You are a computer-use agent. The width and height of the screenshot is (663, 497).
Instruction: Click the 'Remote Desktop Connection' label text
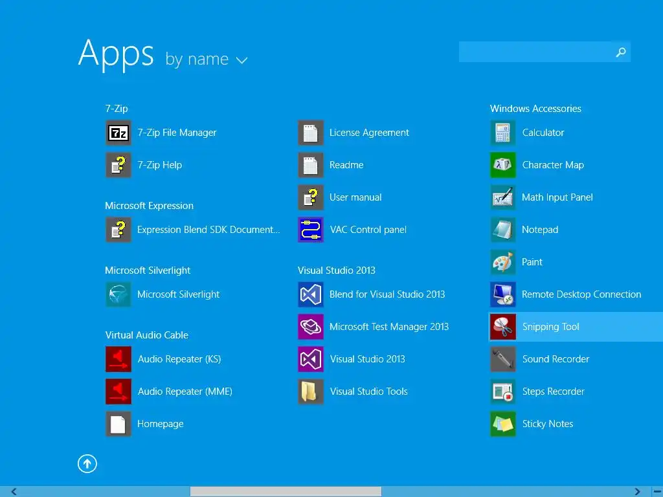coord(581,294)
